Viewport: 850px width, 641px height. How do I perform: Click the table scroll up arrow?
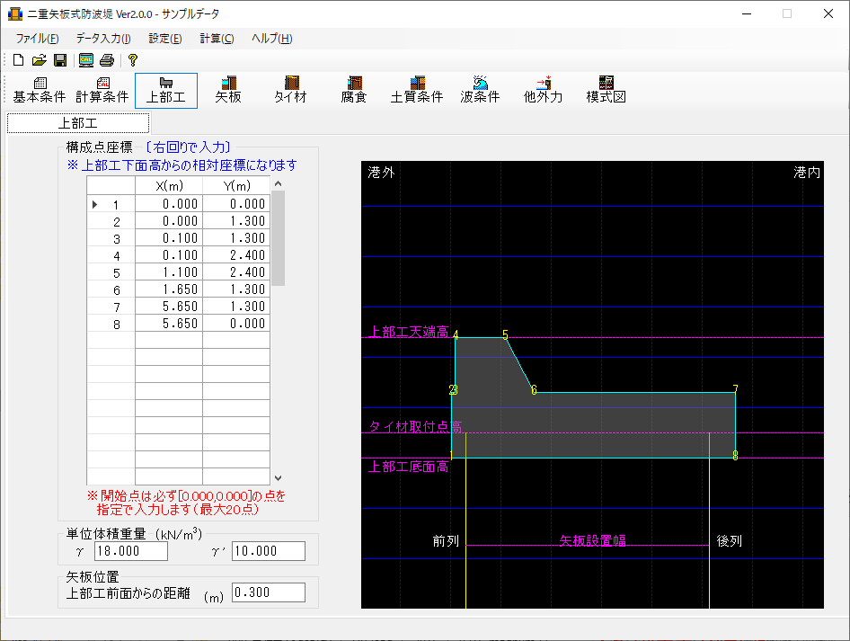pyautogui.click(x=279, y=183)
